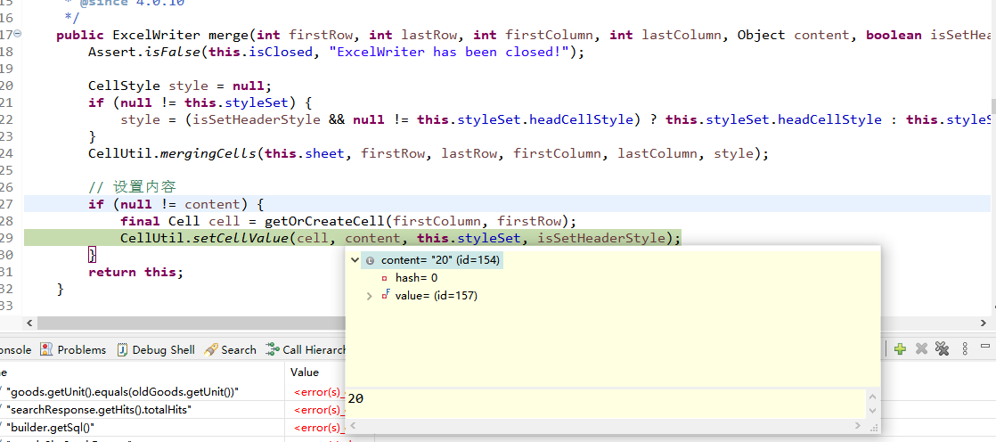The height and width of the screenshot is (442, 996).
Task: Collapse the content variable node in popup
Action: (355, 259)
